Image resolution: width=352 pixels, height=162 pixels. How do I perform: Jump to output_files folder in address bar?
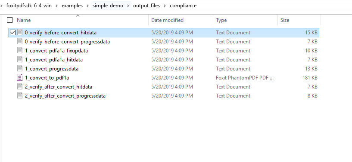[146, 6]
